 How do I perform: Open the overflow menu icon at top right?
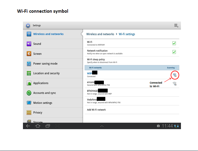[176, 25]
